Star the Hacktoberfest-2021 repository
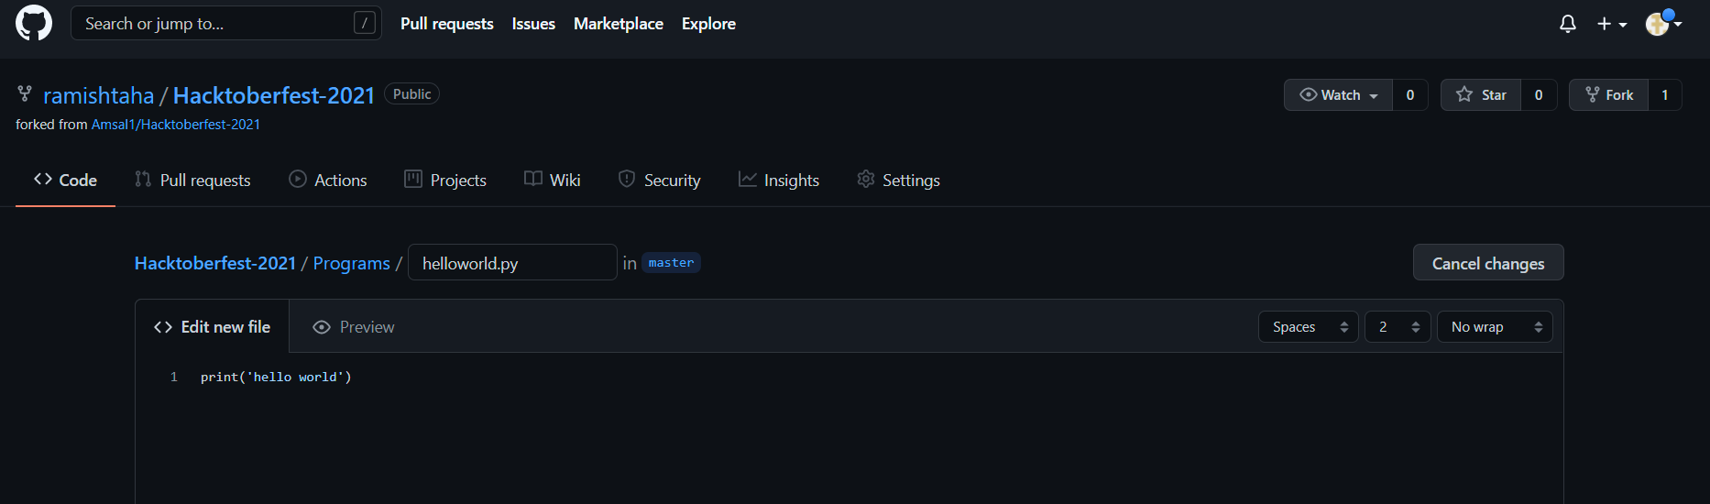Screen dimensions: 1710x504 1481,95
